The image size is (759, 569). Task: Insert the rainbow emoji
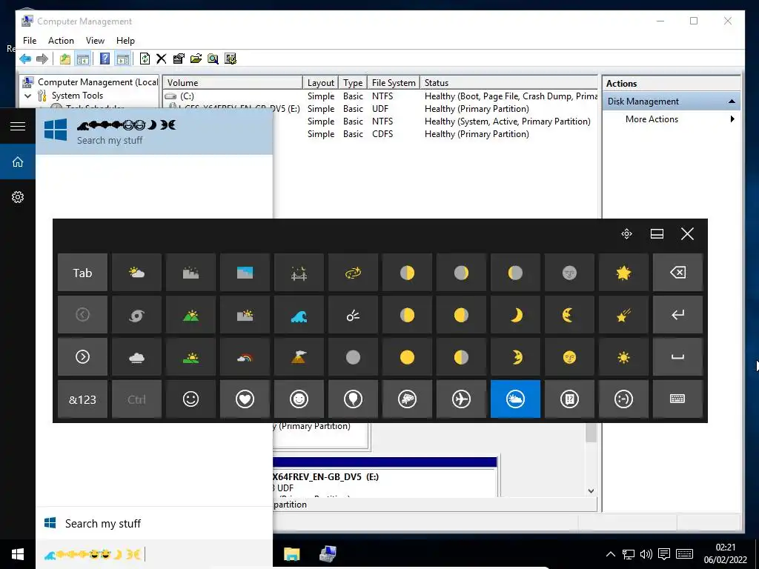pos(245,357)
